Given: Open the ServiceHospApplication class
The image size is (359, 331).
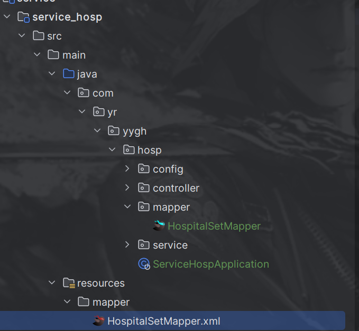Looking at the screenshot, I should [211, 264].
